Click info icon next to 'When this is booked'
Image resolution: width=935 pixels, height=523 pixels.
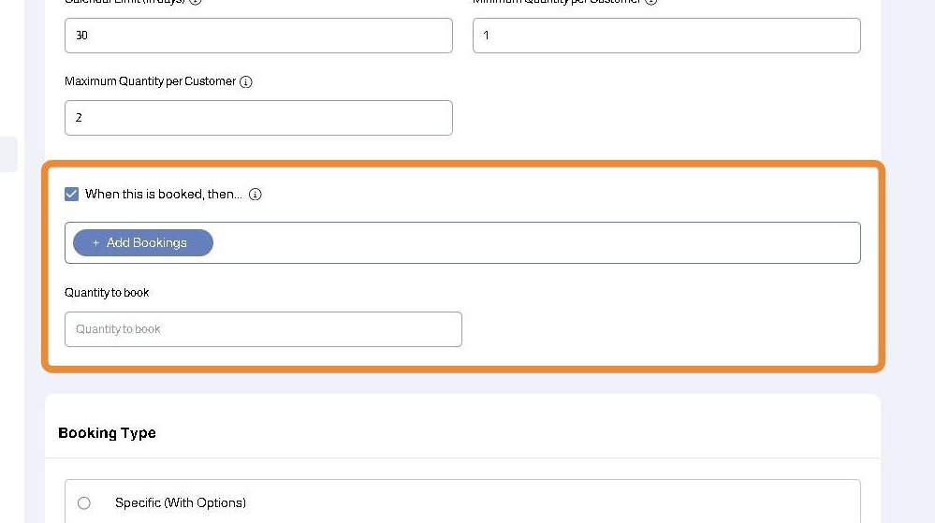256,195
